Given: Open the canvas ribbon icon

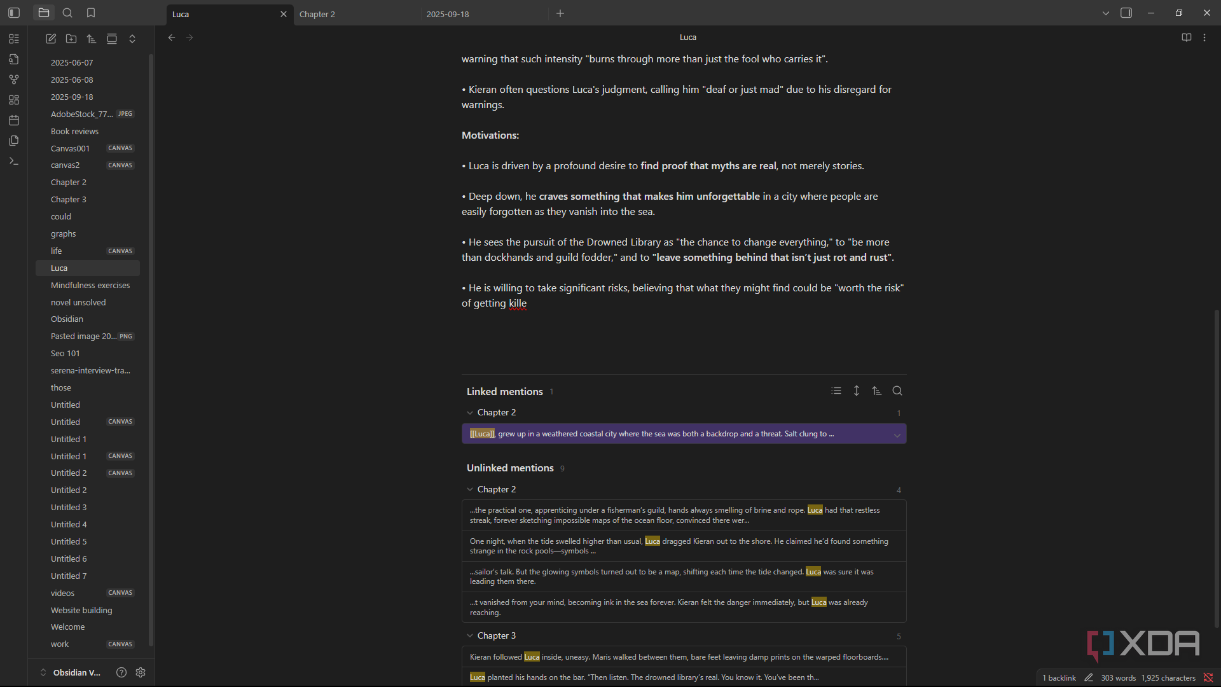Looking at the screenshot, I should 14,100.
